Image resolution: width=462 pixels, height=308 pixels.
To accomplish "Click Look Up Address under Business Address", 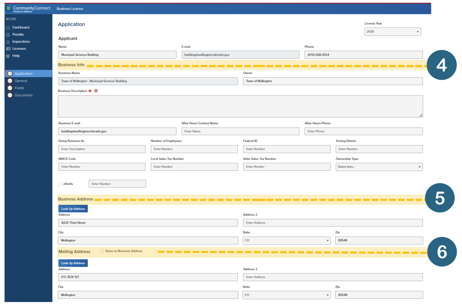I will (73, 209).
